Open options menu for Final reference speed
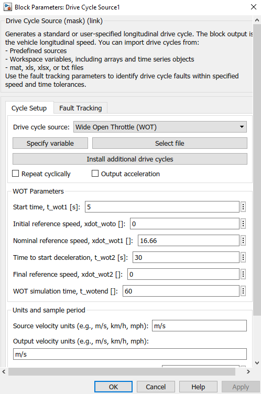 pos(243,274)
